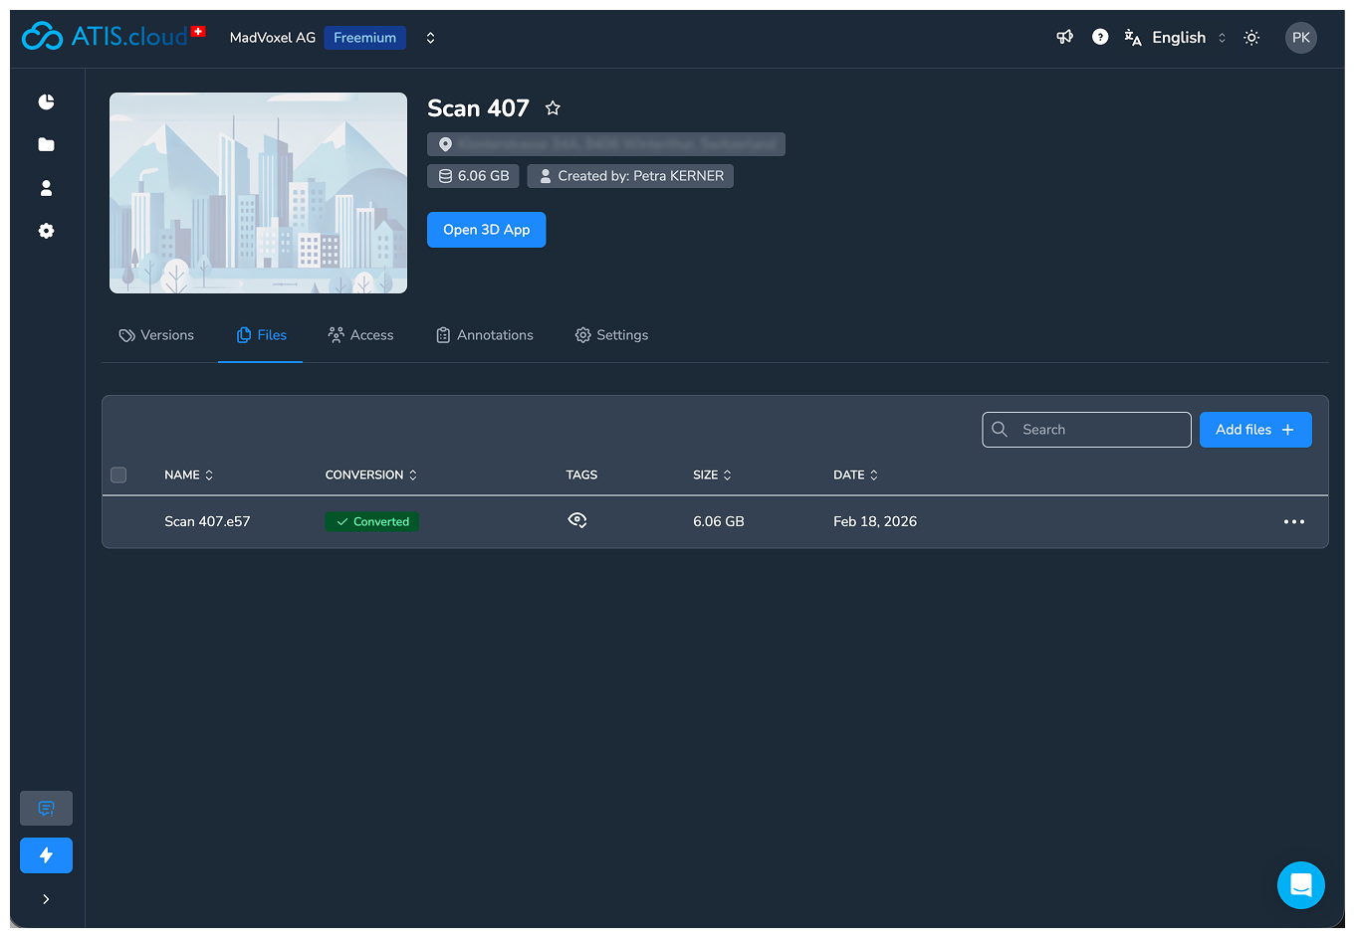Expand the MadVoxel AG organization switcher

pos(430,38)
